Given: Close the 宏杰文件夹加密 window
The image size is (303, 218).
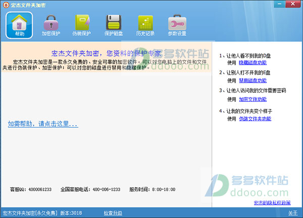Looking at the screenshot, I should tap(293, 4).
